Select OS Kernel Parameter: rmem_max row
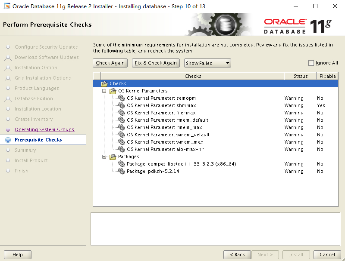This screenshot has height=261, width=345. (x=216, y=127)
